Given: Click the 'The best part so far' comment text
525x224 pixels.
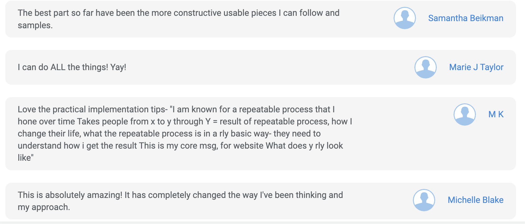Looking at the screenshot, I should [178, 13].
